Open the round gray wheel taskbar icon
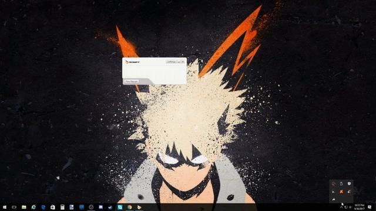The width and height of the screenshot is (376, 211). [91, 207]
